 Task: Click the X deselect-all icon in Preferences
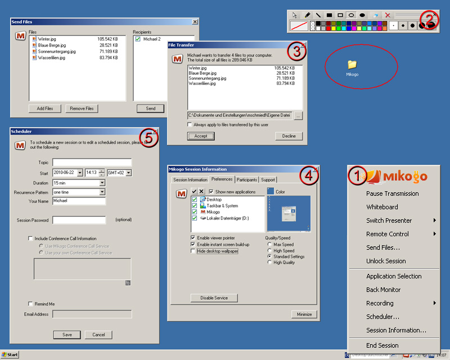pyautogui.click(x=201, y=191)
